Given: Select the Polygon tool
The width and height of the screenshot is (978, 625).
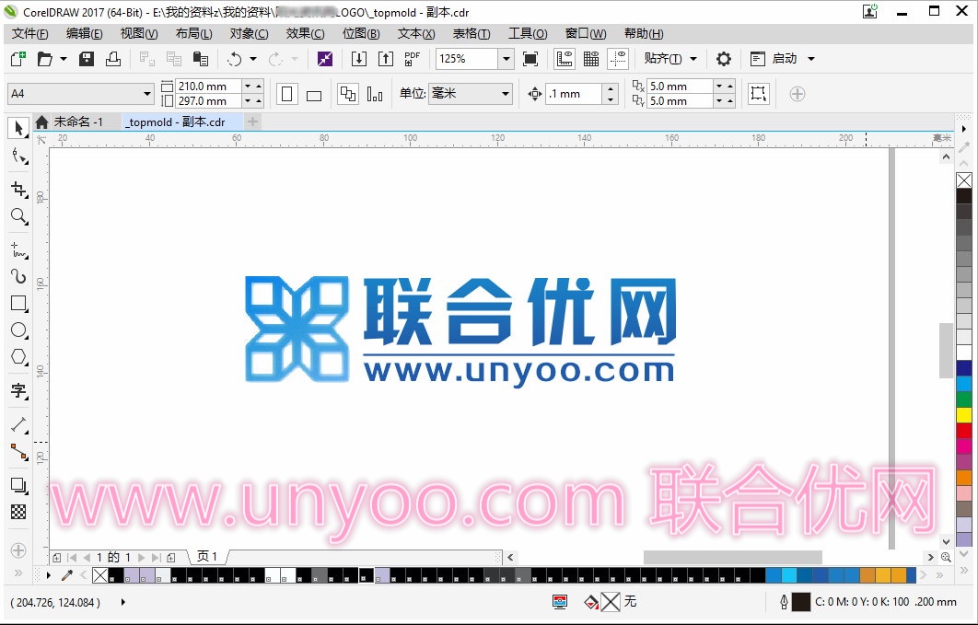Looking at the screenshot, I should point(18,357).
